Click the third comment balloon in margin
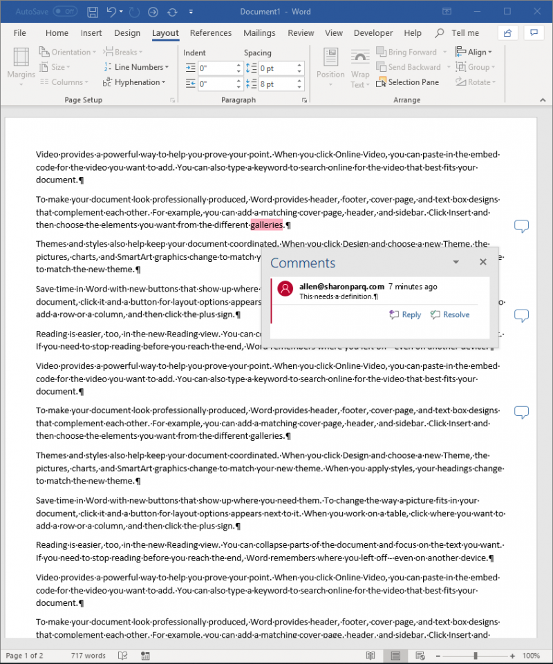 coord(522,412)
